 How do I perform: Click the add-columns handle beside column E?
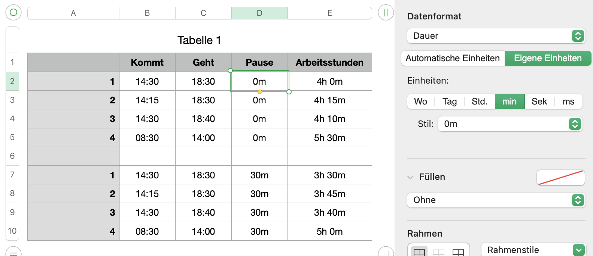pyautogui.click(x=386, y=13)
